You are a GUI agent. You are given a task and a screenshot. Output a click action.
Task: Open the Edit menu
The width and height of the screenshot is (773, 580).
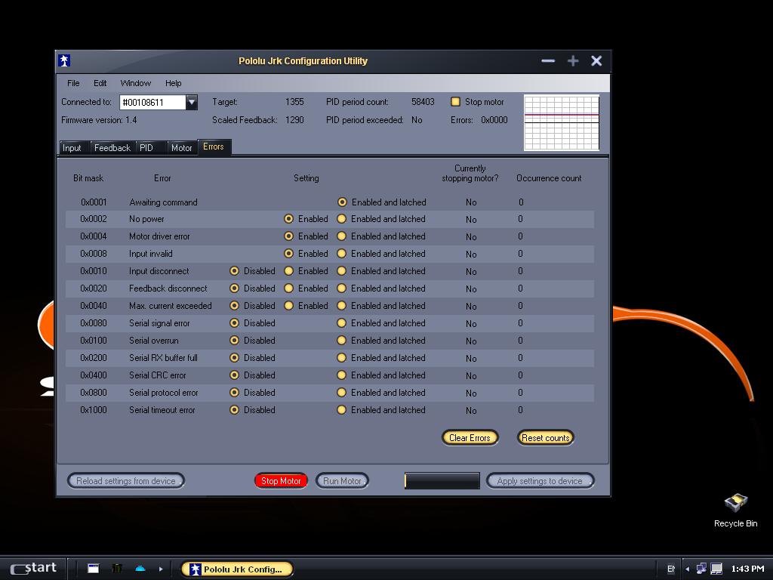[x=100, y=83]
